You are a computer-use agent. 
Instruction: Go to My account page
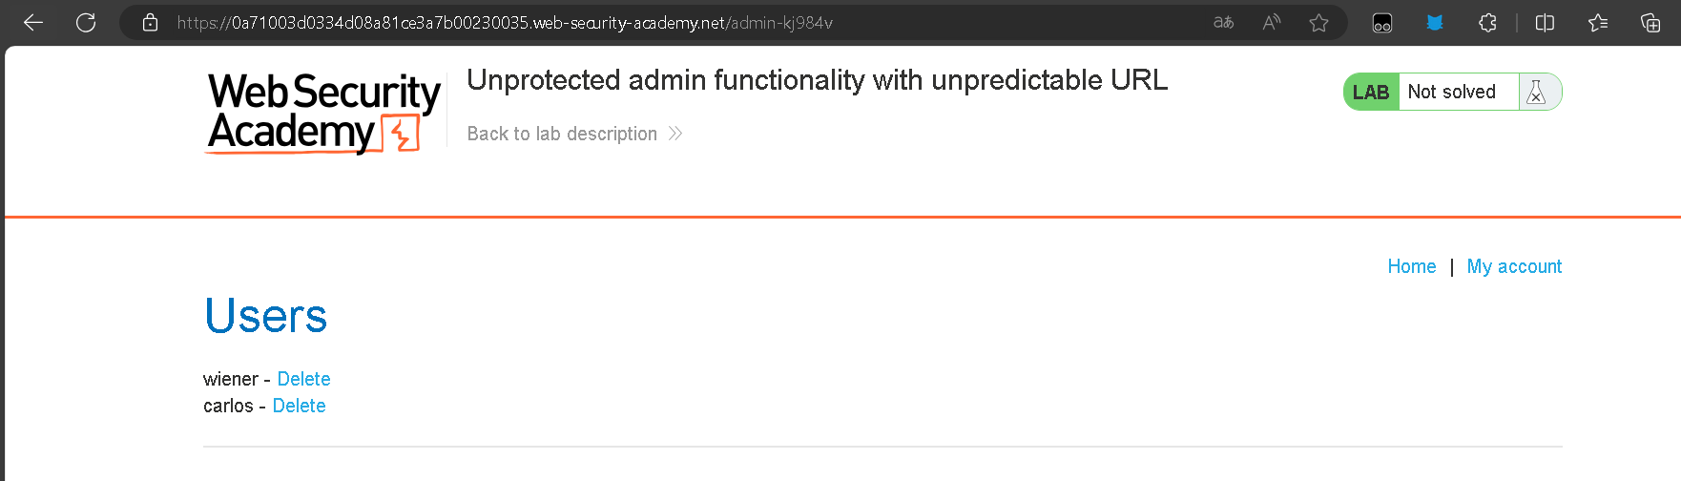point(1514,266)
